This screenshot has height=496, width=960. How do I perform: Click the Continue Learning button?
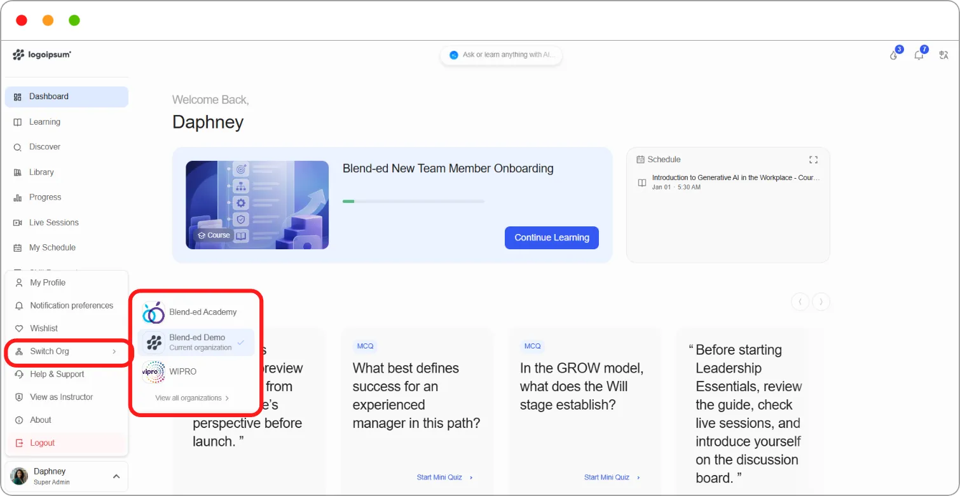552,238
